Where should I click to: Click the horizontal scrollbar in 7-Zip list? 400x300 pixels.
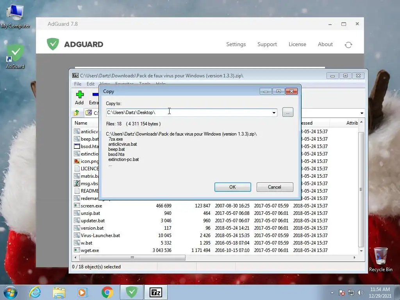click(x=132, y=258)
